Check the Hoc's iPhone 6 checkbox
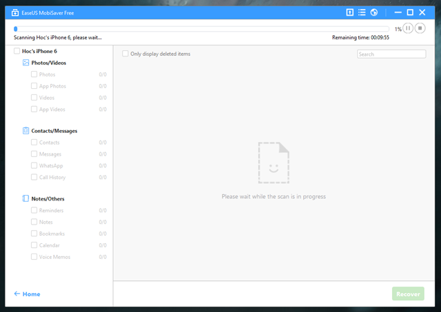441x312 pixels. click(x=17, y=51)
